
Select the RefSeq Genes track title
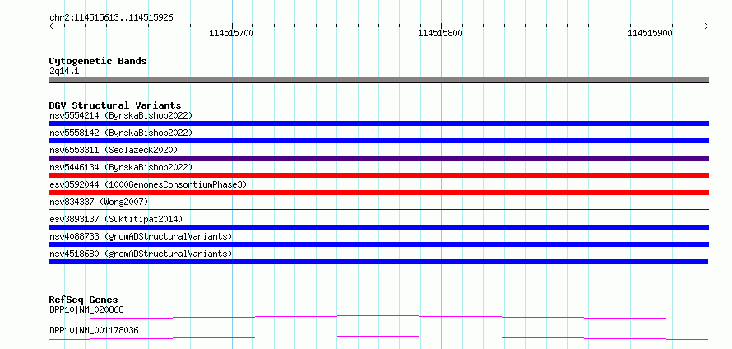(x=84, y=300)
